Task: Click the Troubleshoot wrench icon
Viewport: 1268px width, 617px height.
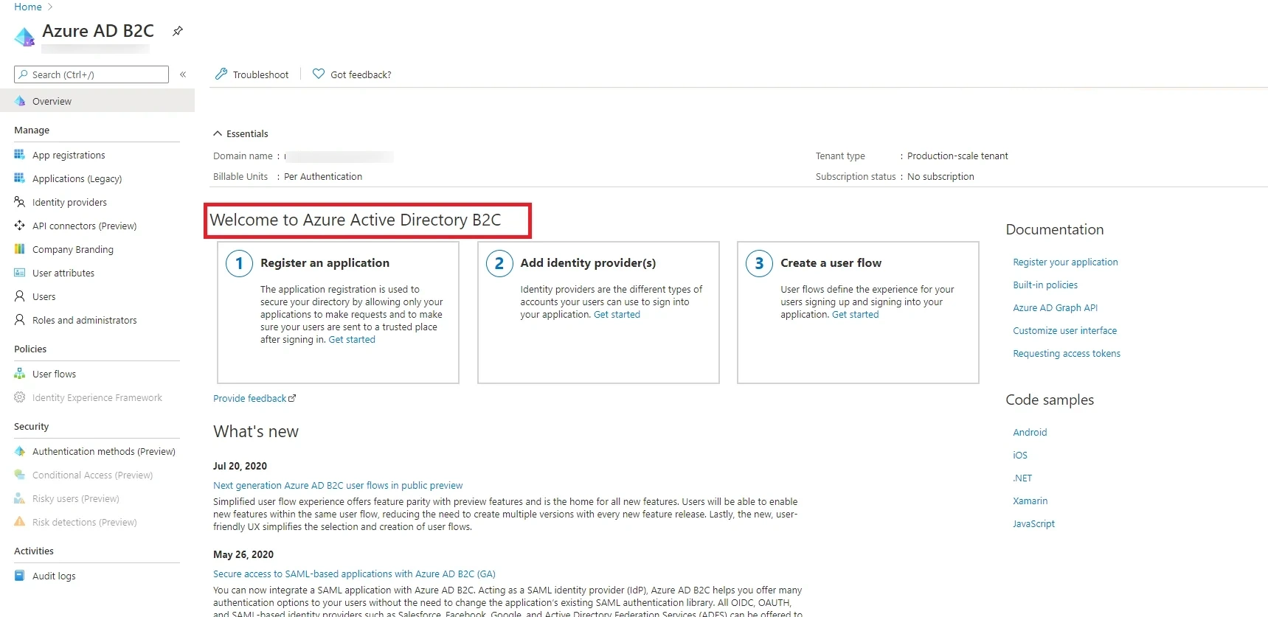Action: pyautogui.click(x=221, y=74)
